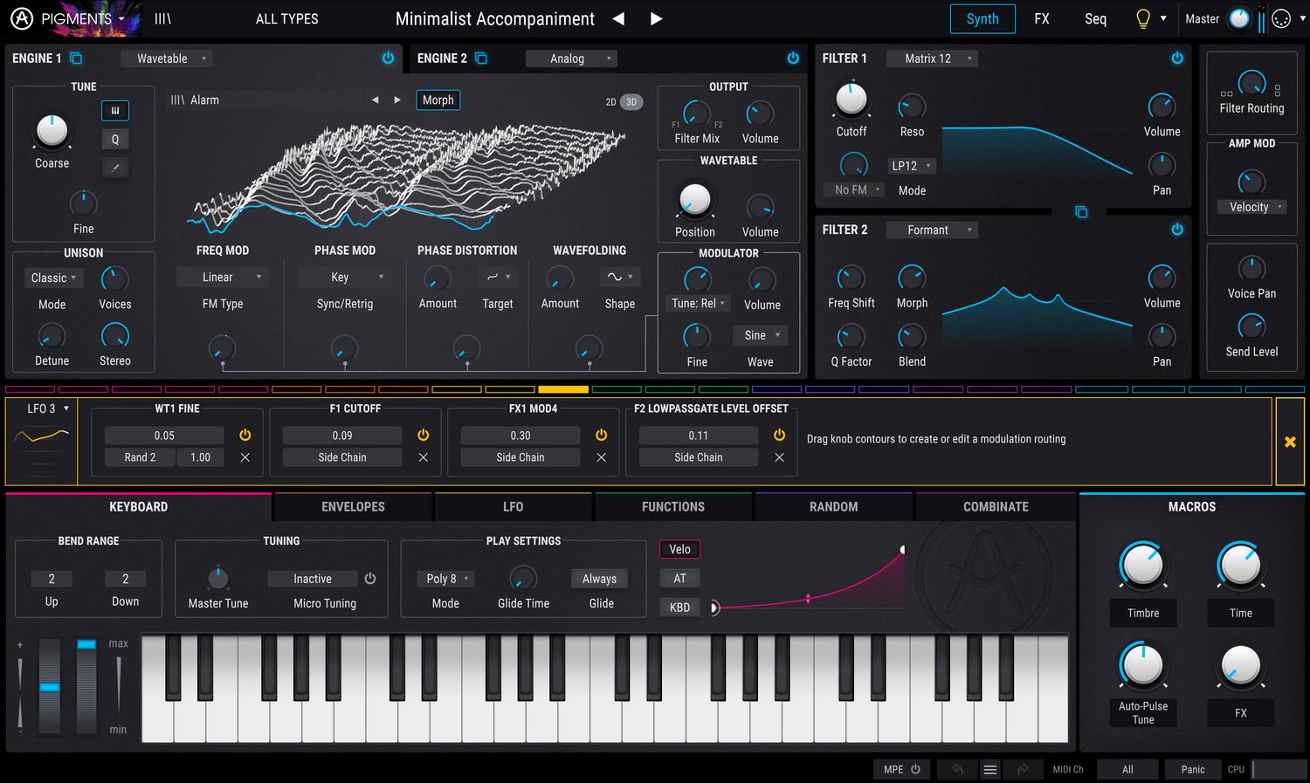Open the Filter 1 type dropdown showing Matrix 12
Image resolution: width=1310 pixels, height=783 pixels.
point(932,58)
